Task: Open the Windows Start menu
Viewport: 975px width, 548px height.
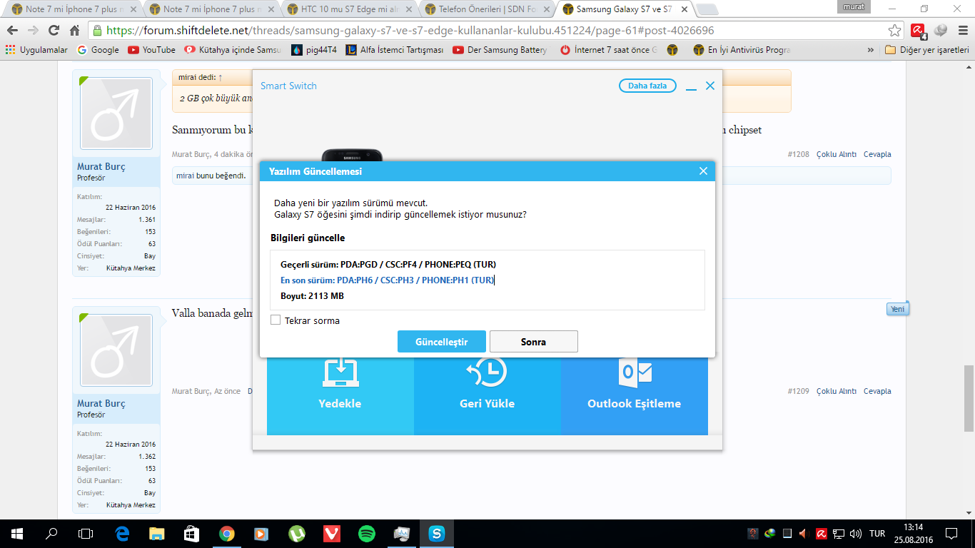Action: click(x=16, y=533)
